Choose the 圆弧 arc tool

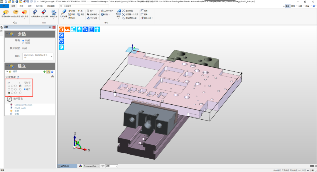(72, 14)
